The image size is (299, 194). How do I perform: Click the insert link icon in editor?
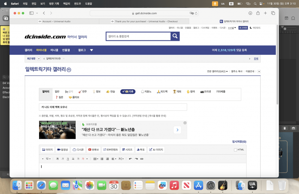(x=142, y=159)
